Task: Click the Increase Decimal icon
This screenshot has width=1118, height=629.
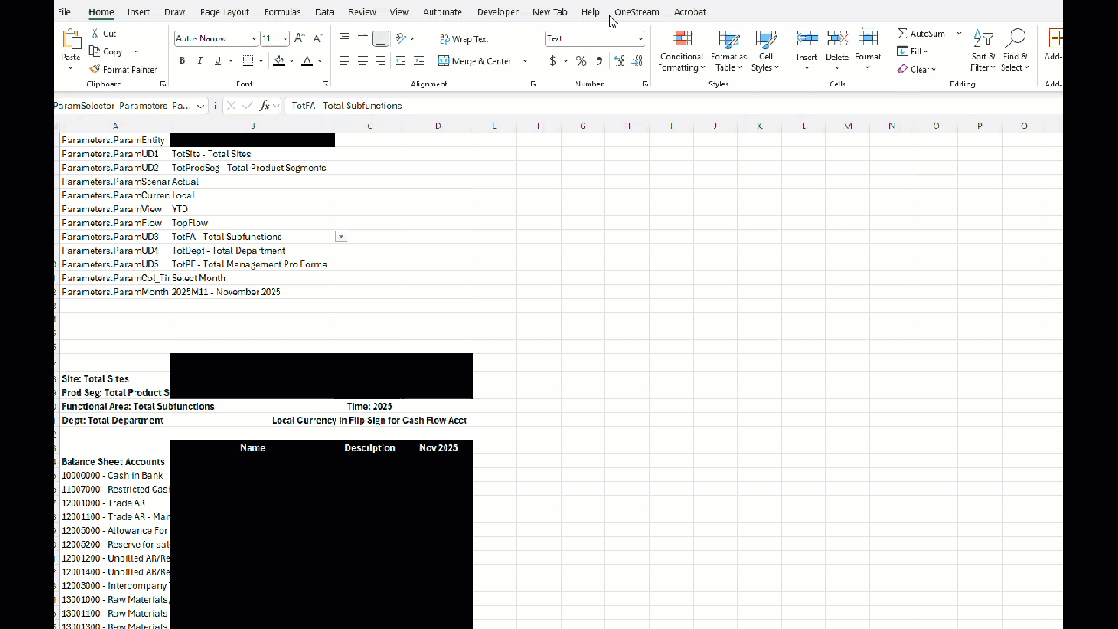Action: [618, 60]
